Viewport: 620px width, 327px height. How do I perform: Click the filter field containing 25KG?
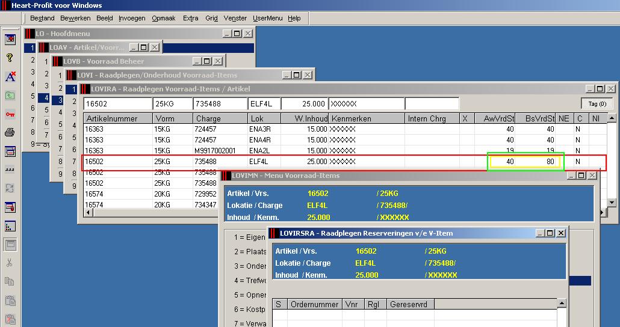click(x=173, y=104)
